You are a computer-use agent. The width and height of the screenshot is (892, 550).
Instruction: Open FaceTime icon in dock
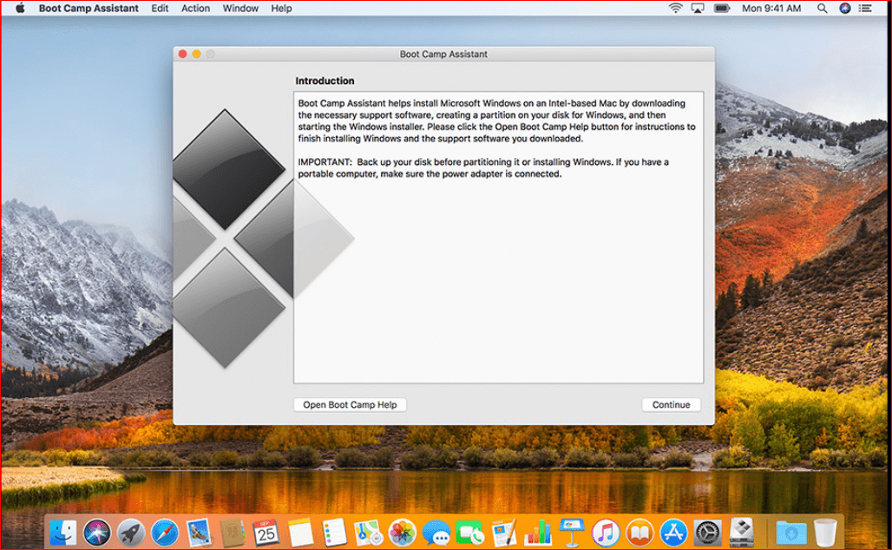pyautogui.click(x=470, y=533)
